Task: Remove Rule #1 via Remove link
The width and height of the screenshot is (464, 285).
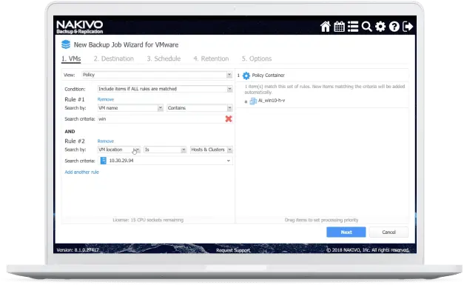Action: point(106,99)
